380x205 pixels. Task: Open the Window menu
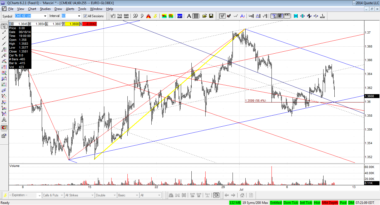96,9
